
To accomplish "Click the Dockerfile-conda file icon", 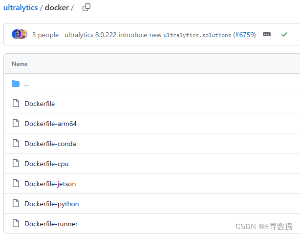I will point(16,143).
